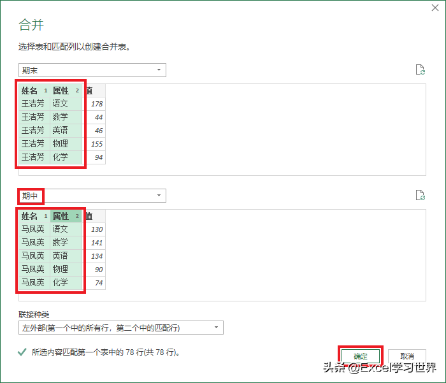Click 化学 cell in 期中 preview

[x=66, y=283]
